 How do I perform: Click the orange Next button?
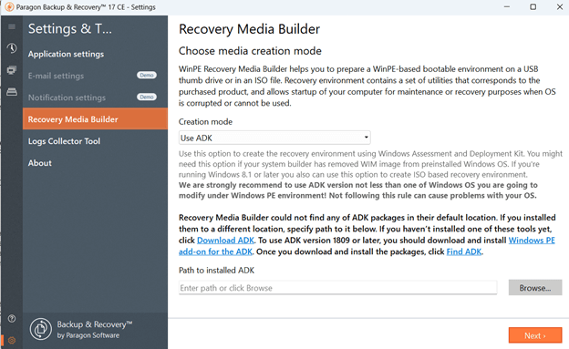[x=535, y=335]
